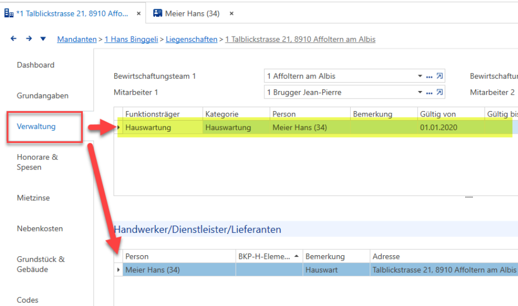
Task: Open the Mietzinse section
Action: click(33, 197)
